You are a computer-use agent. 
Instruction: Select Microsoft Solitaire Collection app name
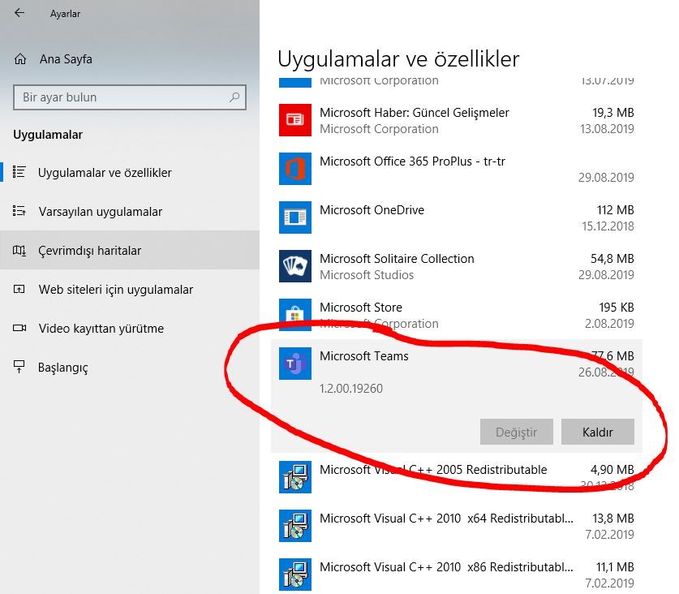tap(397, 259)
